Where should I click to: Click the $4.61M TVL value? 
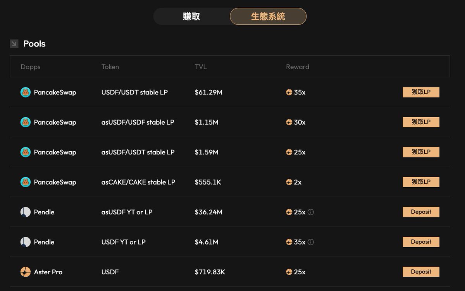tap(207, 242)
